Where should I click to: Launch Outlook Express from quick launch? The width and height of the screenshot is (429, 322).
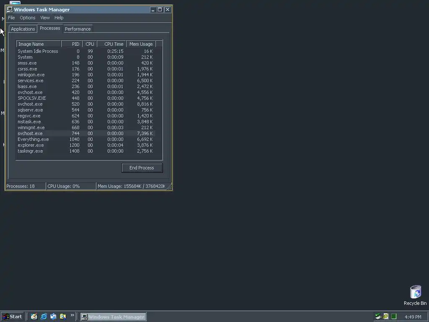click(53, 317)
